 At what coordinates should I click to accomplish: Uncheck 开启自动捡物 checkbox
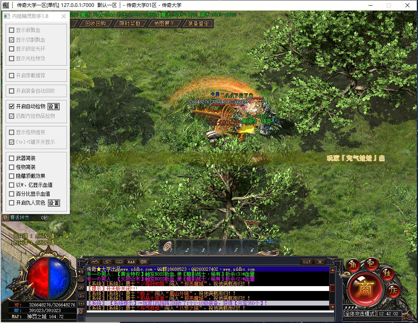[11, 106]
